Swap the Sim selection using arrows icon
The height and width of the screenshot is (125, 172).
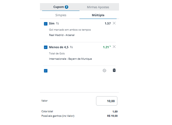point(58,24)
